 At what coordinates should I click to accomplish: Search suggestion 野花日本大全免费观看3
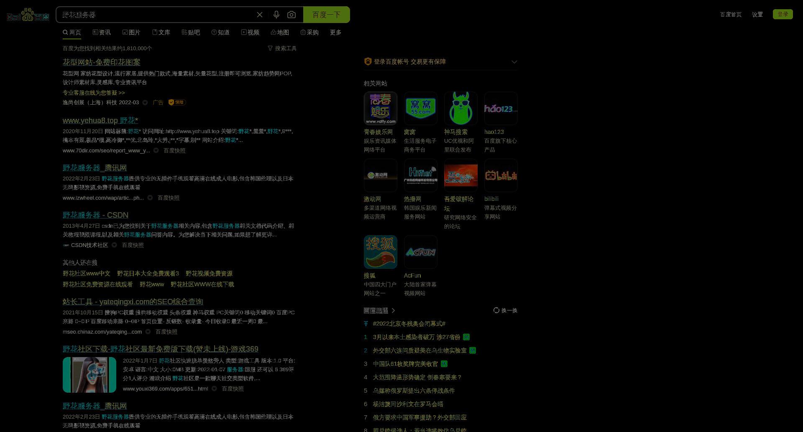[148, 273]
